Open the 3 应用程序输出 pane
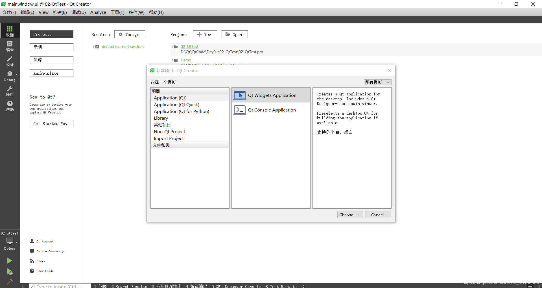Image resolution: width=542 pixels, height=288 pixels. pos(167,286)
